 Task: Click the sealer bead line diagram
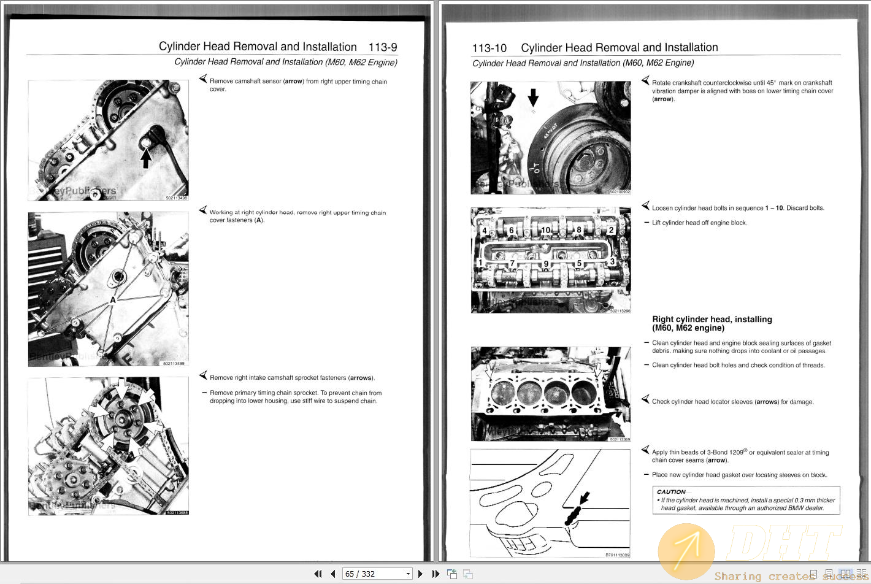point(550,503)
